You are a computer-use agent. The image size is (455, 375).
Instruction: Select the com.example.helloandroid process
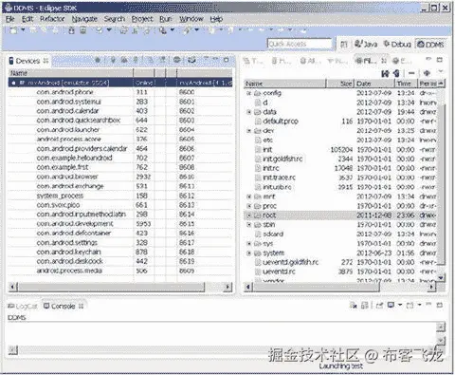75,158
